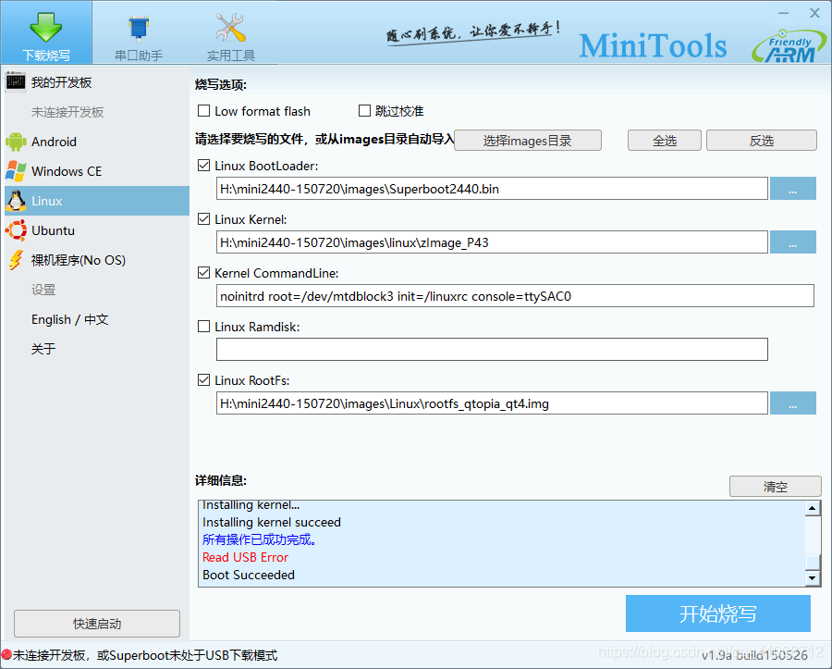Open the 下载烧写 download tab
This screenshot has width=832, height=669.
click(46, 32)
